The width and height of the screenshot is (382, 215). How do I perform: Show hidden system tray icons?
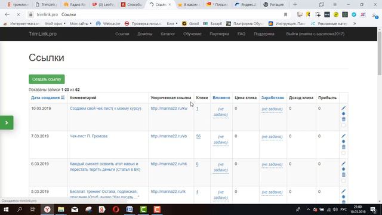click(308, 210)
